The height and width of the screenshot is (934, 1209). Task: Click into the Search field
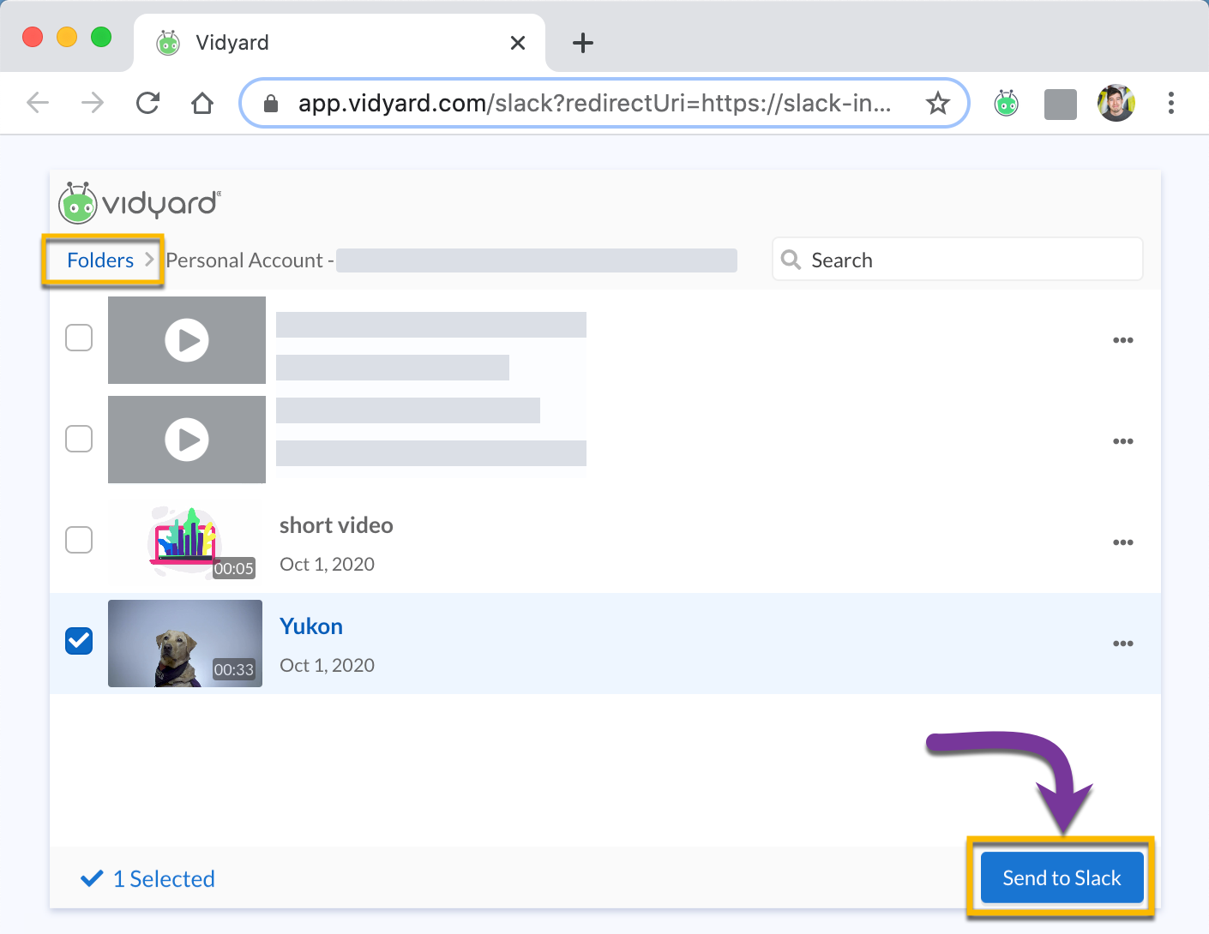(958, 260)
